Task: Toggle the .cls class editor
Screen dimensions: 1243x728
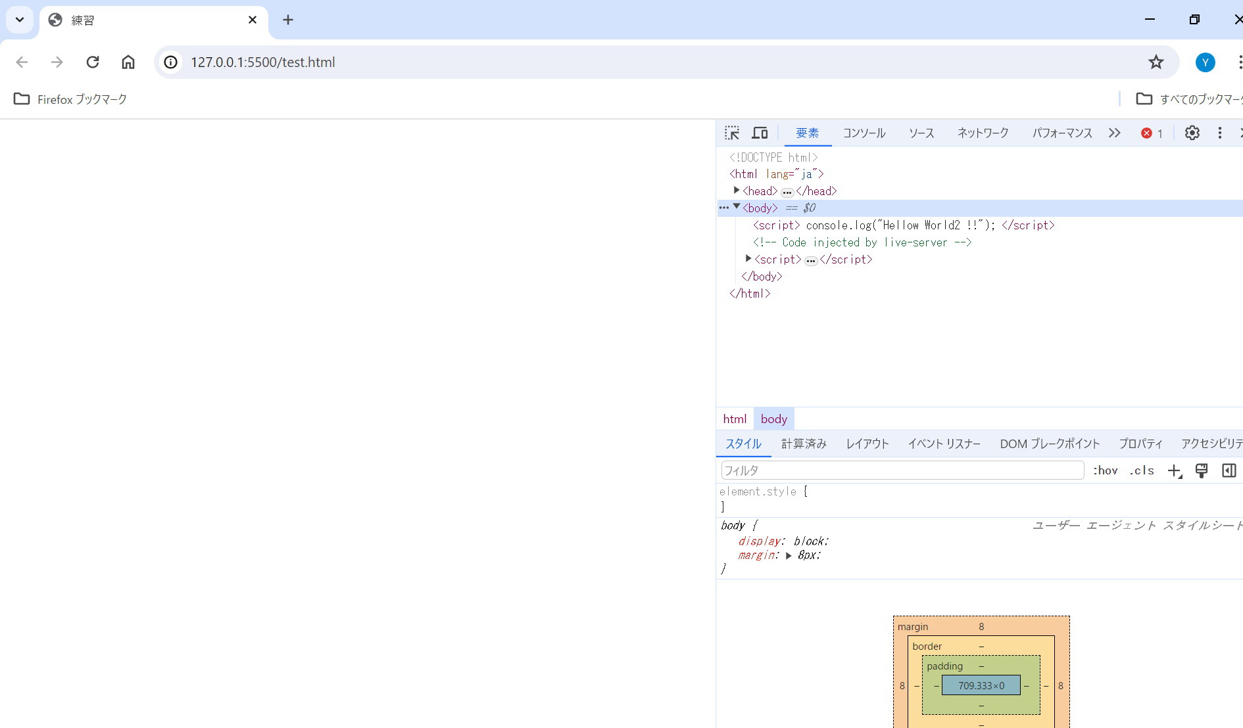Action: click(1142, 470)
